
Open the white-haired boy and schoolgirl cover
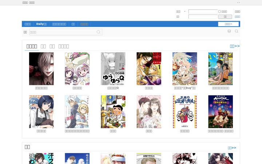click(x=77, y=112)
